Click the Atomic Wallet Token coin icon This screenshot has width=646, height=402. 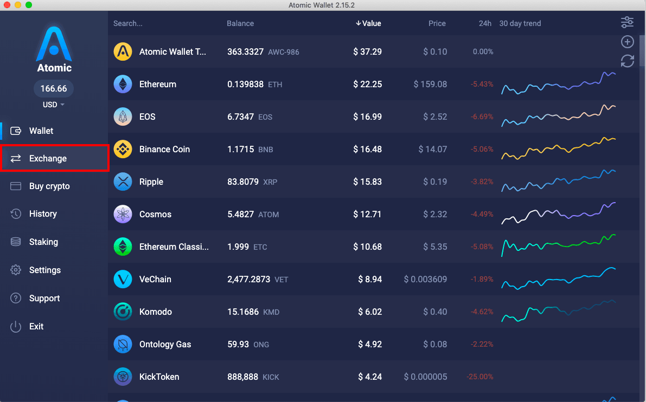point(123,52)
